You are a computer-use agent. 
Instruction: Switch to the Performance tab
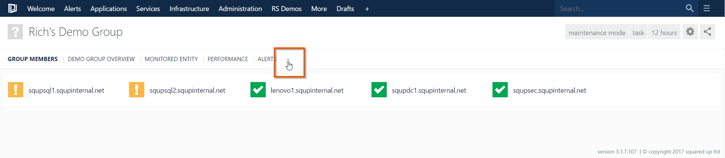228,59
